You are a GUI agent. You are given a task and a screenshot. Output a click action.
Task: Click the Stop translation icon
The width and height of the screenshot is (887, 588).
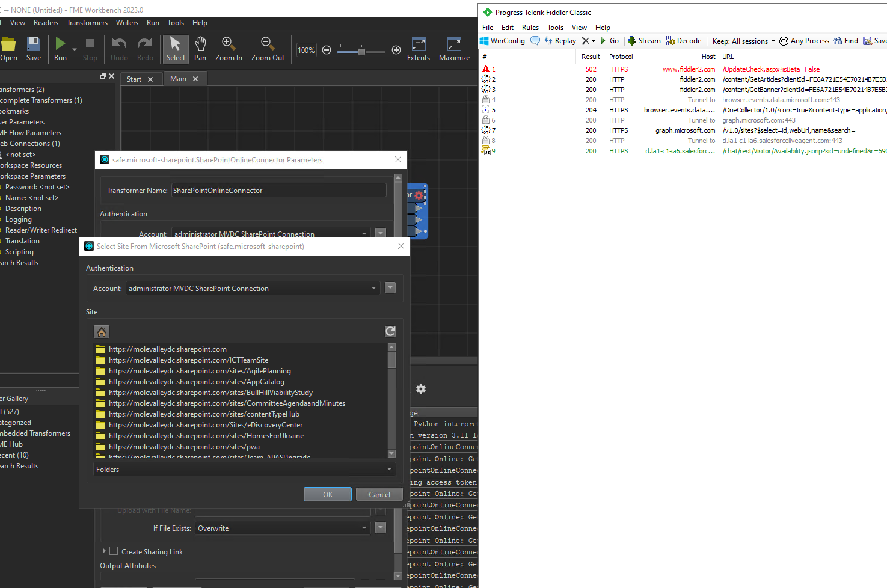click(x=90, y=44)
